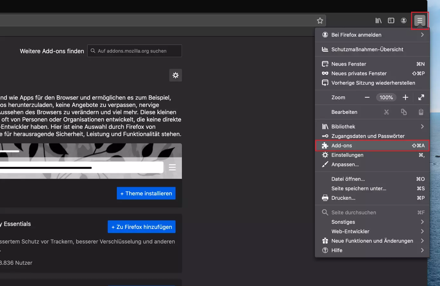
Task: Select Vorherige Sitzung wiederherstellen
Action: [x=372, y=83]
